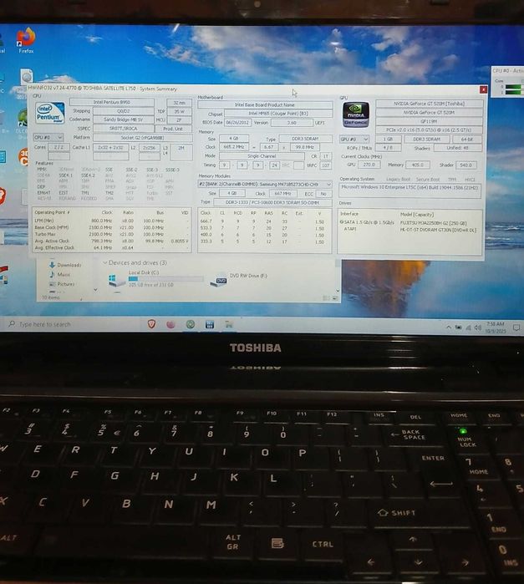This screenshot has height=584, width=524.
Task: Open Downloads folder in Explorer sidebar
Action: pyautogui.click(x=65, y=265)
